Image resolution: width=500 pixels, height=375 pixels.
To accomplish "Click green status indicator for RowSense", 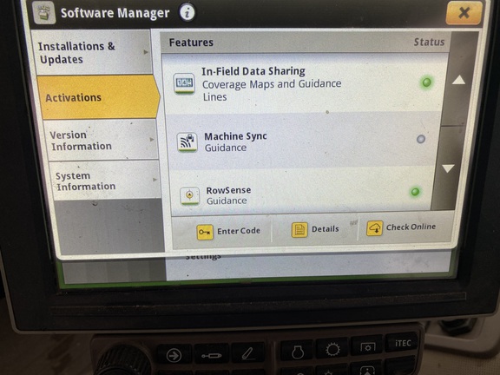I will click(x=415, y=192).
